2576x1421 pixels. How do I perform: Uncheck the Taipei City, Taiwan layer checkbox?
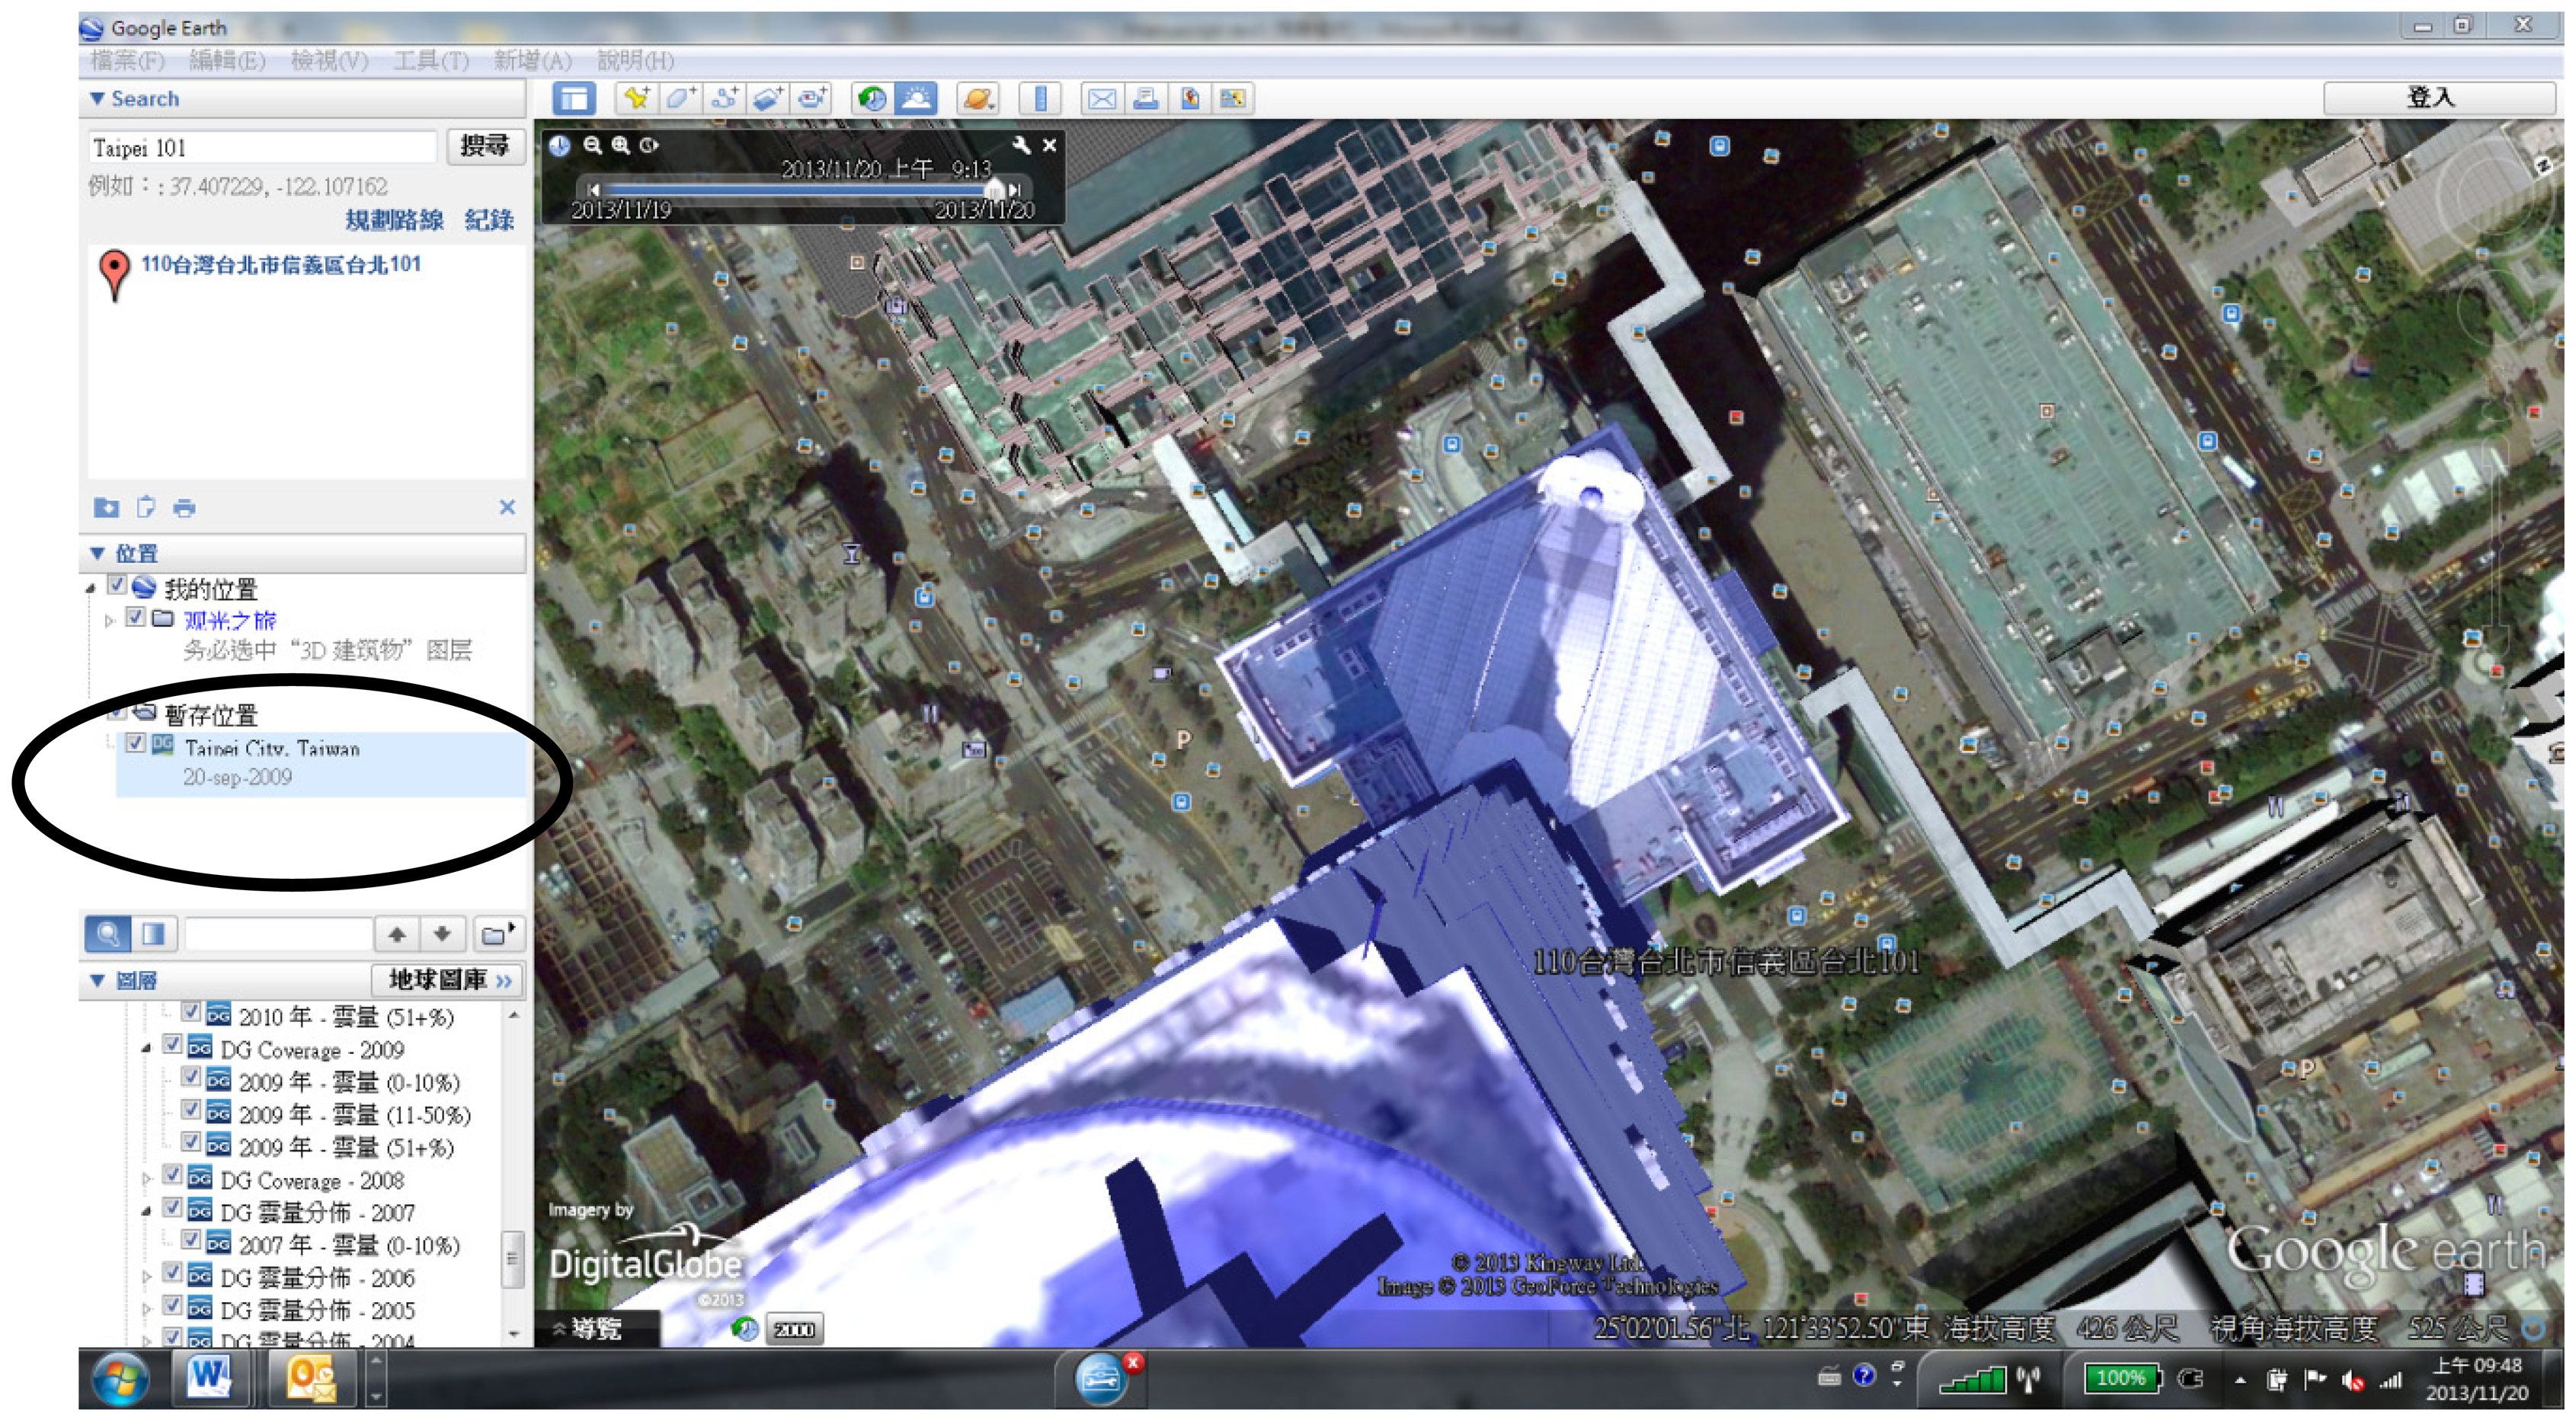[x=135, y=745]
